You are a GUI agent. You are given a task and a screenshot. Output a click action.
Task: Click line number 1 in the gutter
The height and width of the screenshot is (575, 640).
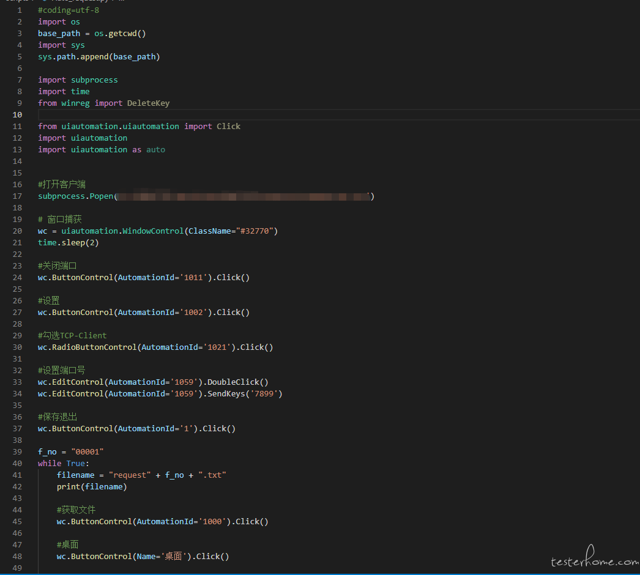(20, 10)
